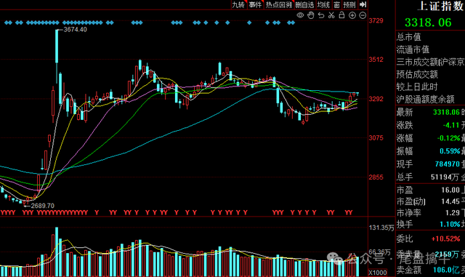Zoom out with the minus circle icon

363,15
